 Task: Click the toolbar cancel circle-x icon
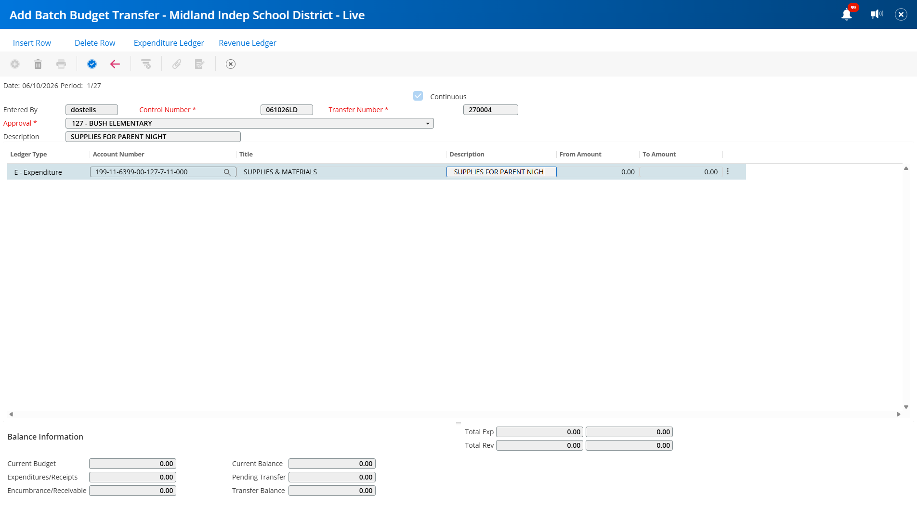(x=231, y=64)
